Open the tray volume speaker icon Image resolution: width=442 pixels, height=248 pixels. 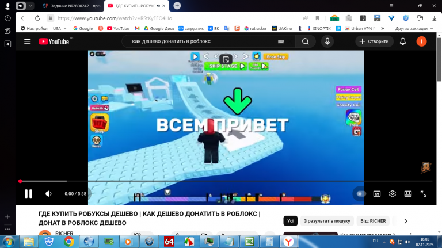(407, 242)
